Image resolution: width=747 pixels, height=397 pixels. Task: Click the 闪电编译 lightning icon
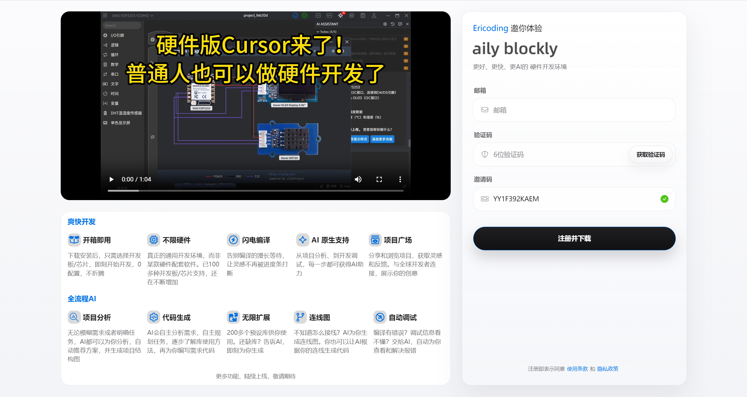[233, 240]
